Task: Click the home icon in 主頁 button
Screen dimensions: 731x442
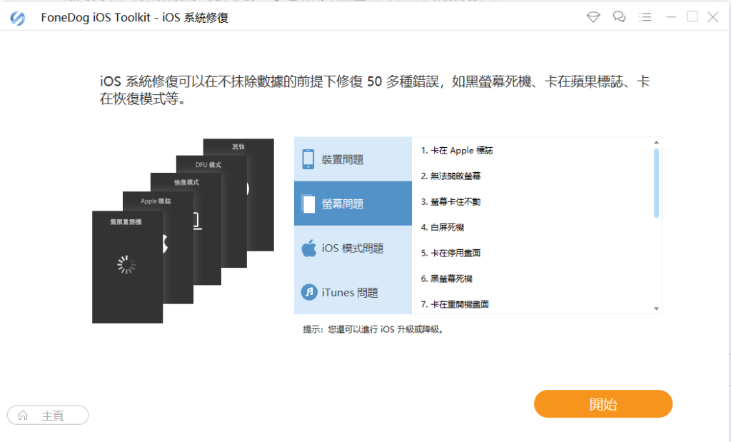Action: tap(23, 416)
